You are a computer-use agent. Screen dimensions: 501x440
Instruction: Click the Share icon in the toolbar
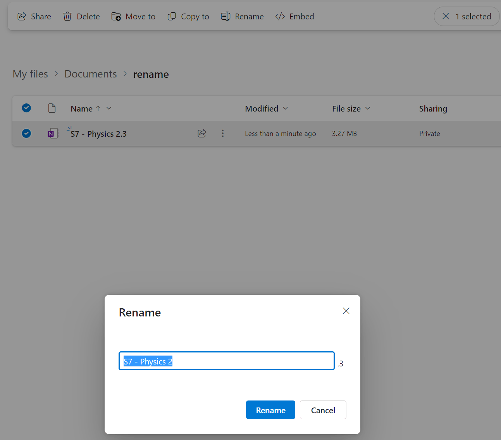pos(22,16)
